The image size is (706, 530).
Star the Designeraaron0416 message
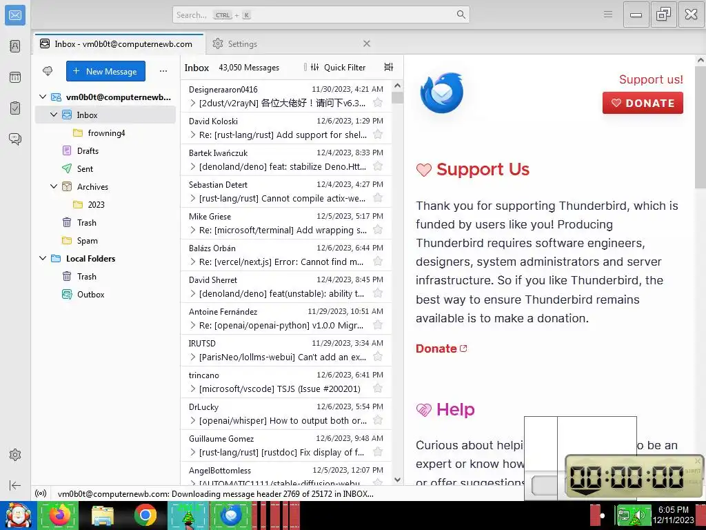tap(378, 103)
